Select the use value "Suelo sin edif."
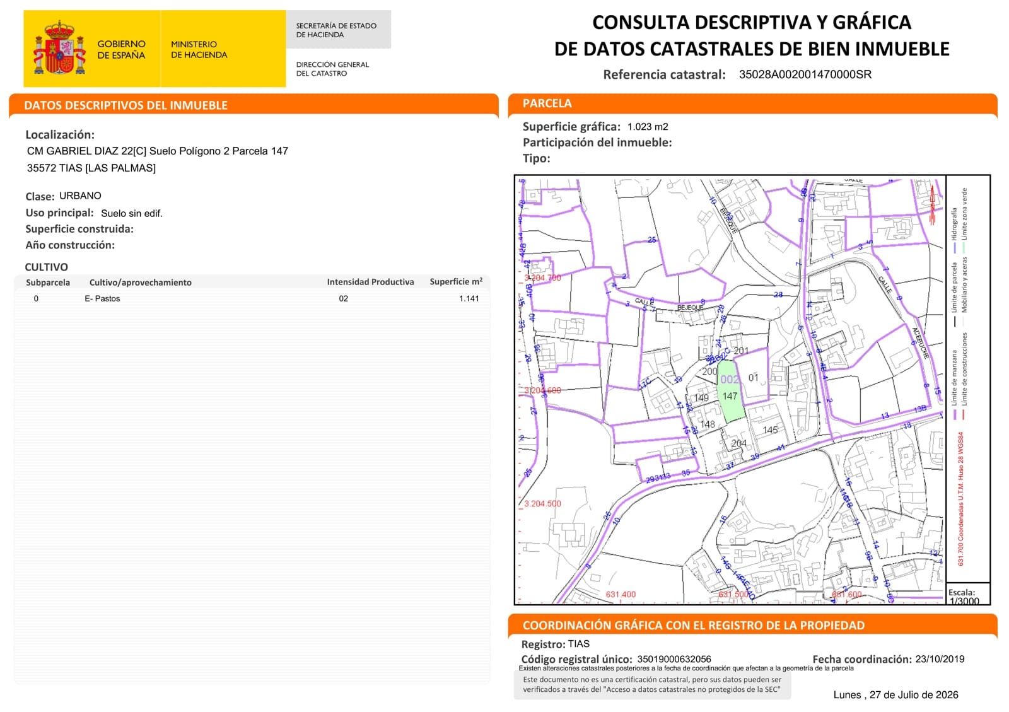The height and width of the screenshot is (712, 1009). [x=132, y=213]
